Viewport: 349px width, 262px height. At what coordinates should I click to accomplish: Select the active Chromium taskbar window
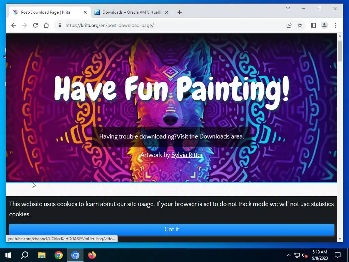pos(75,255)
